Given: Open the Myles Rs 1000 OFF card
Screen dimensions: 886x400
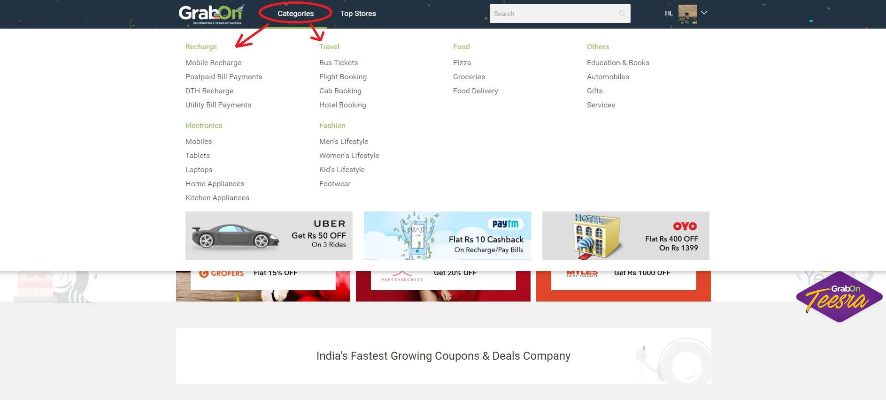Looking at the screenshot, I should point(624,286).
